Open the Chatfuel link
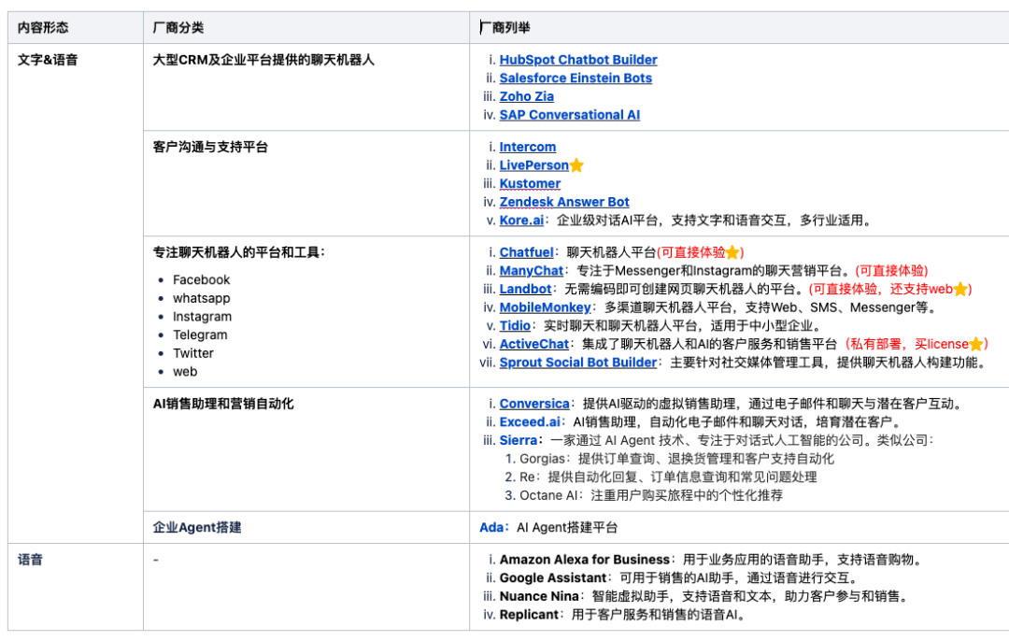The width and height of the screenshot is (1009, 641). [526, 252]
